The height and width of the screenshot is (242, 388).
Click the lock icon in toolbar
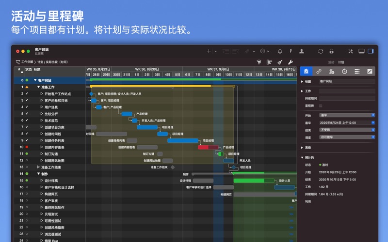pyautogui.click(x=331, y=51)
